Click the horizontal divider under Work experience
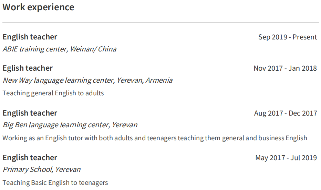 click(x=160, y=22)
